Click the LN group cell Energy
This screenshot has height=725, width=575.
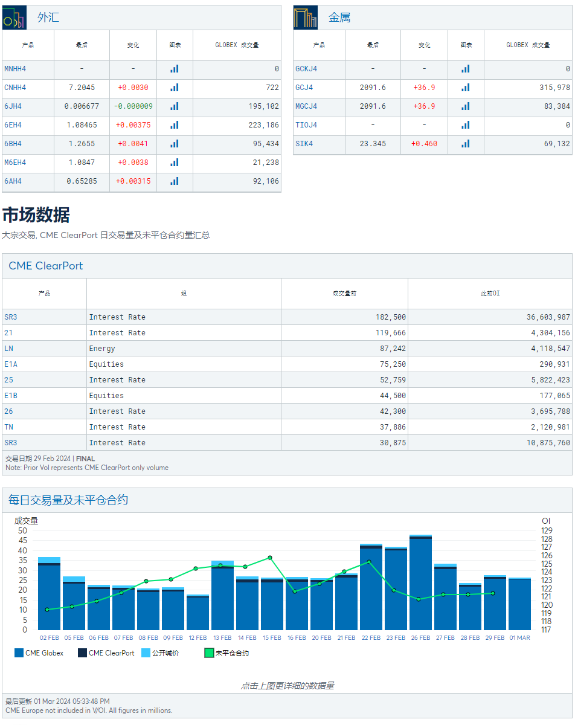102,349
